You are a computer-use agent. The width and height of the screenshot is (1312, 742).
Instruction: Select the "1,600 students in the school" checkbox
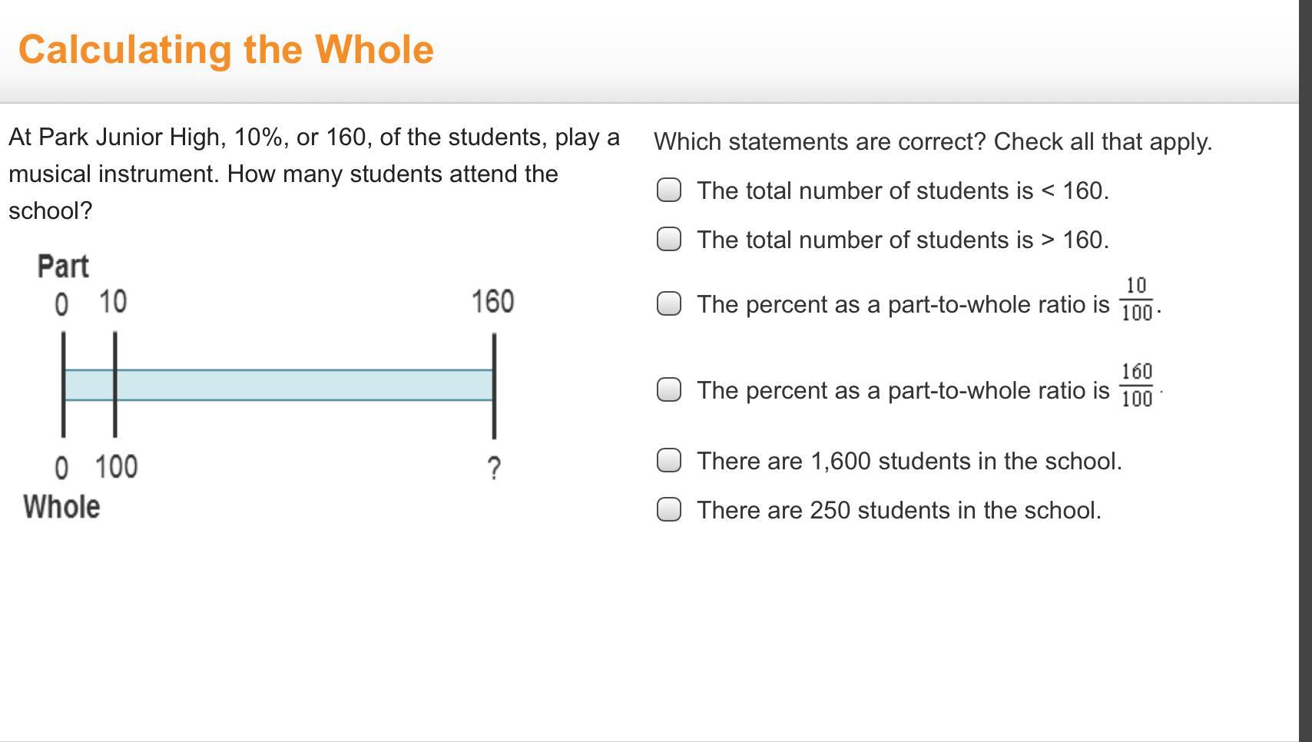pyautogui.click(x=669, y=461)
